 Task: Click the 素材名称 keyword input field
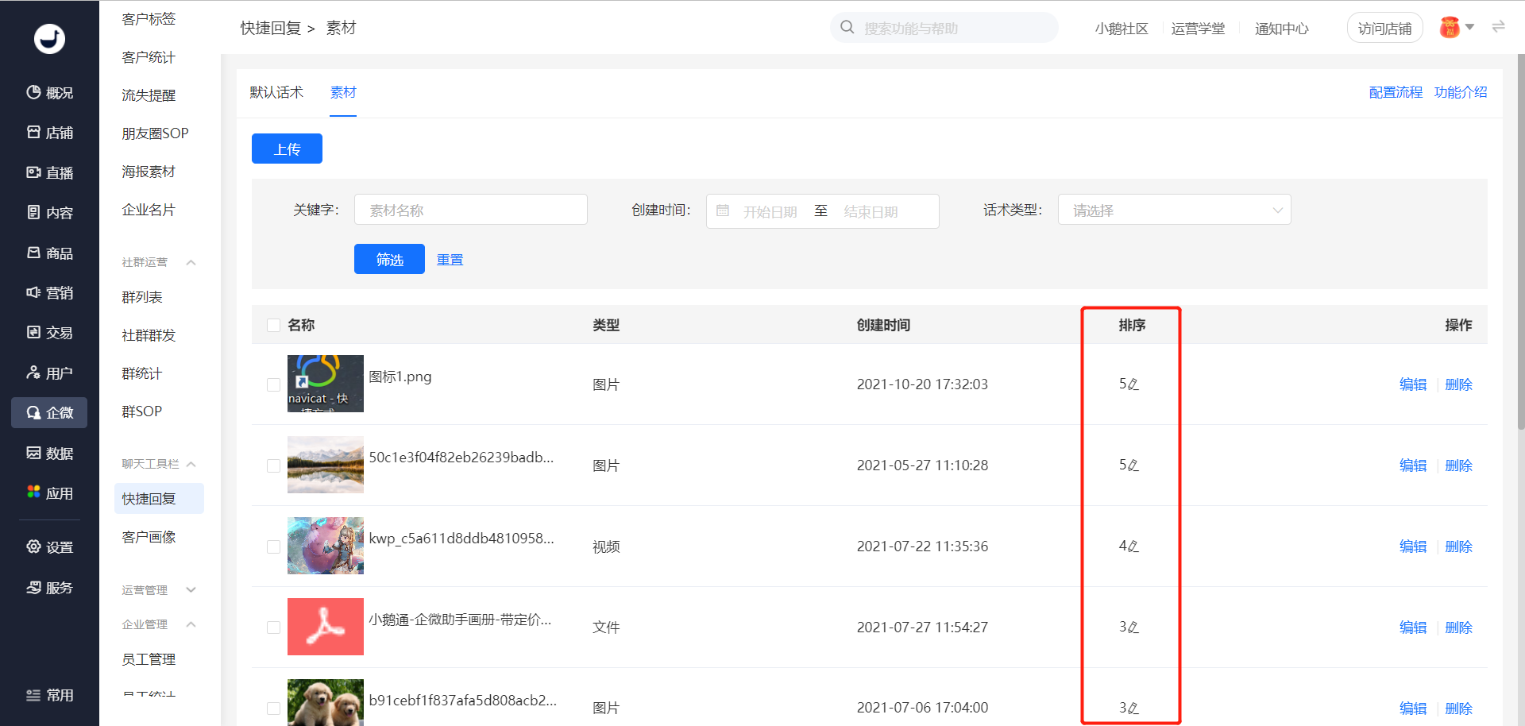470,210
